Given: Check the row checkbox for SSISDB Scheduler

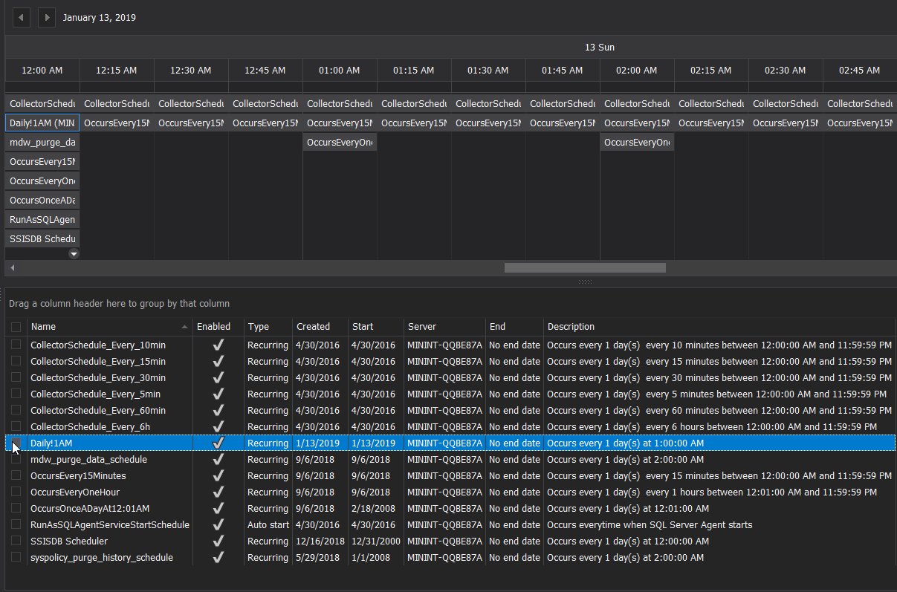Looking at the screenshot, I should pyautogui.click(x=16, y=541).
